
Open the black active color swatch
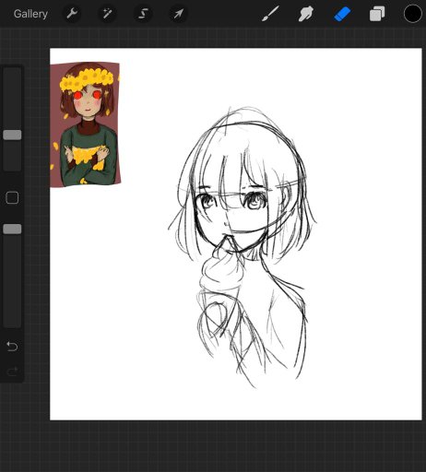point(412,14)
